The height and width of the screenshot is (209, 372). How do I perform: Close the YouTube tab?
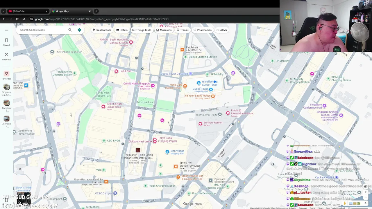[x=46, y=11]
